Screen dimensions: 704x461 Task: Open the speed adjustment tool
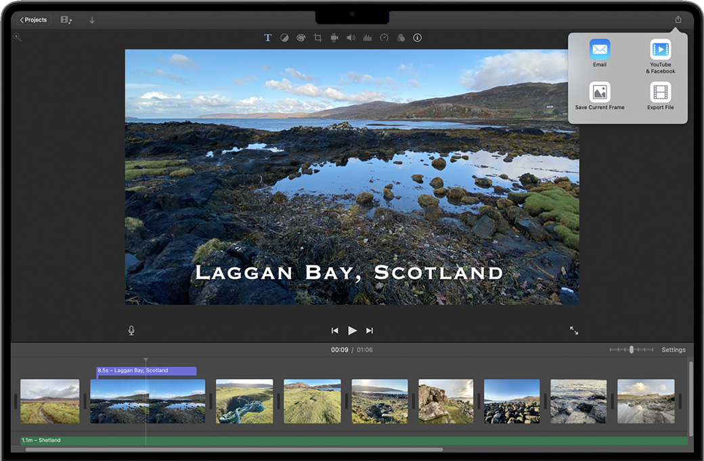pos(384,38)
